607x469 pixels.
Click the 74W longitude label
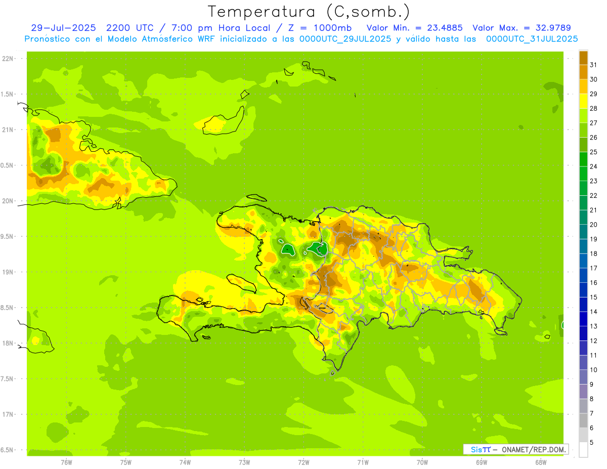pos(185,462)
